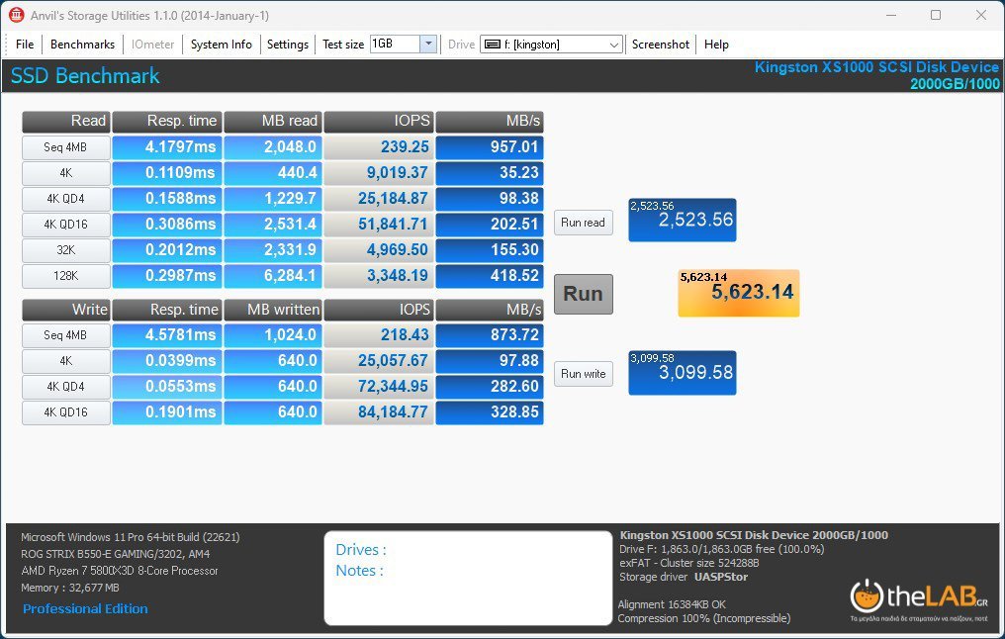Screen dimensions: 1005x639
Task: Open the Settings menu
Action: click(287, 45)
